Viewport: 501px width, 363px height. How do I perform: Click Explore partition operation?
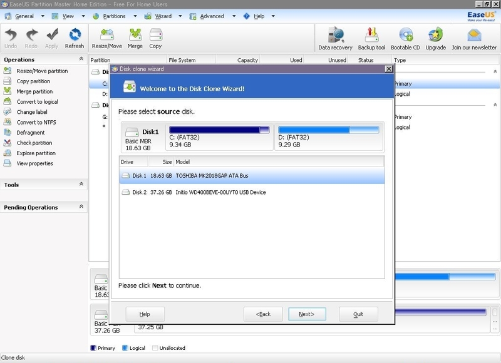pyautogui.click(x=29, y=153)
